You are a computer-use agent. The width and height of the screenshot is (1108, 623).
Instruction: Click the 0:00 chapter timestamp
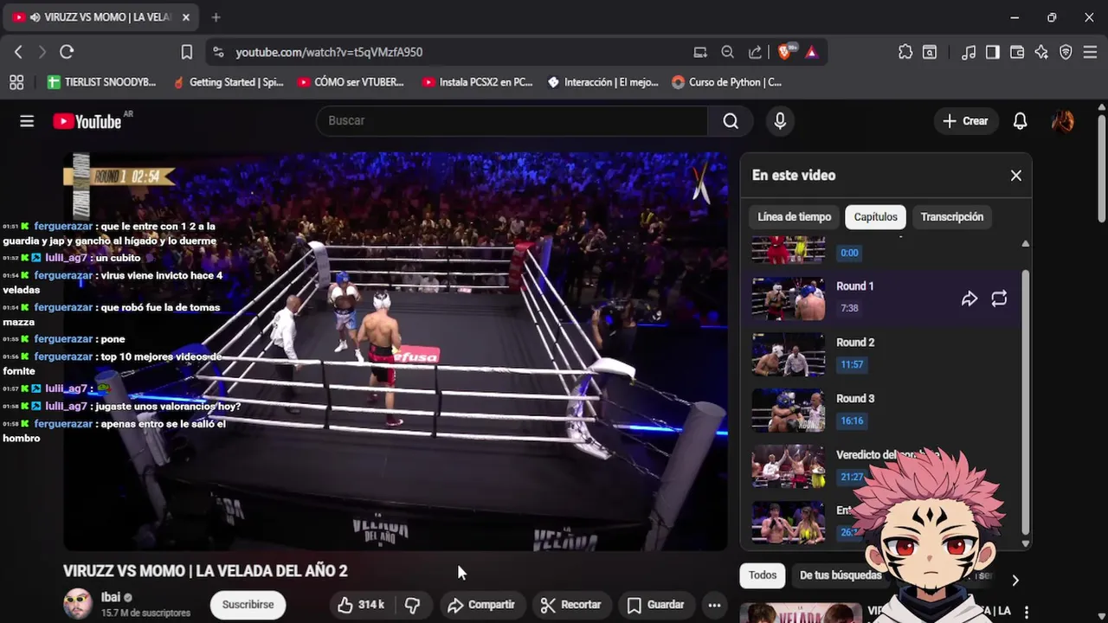(849, 254)
